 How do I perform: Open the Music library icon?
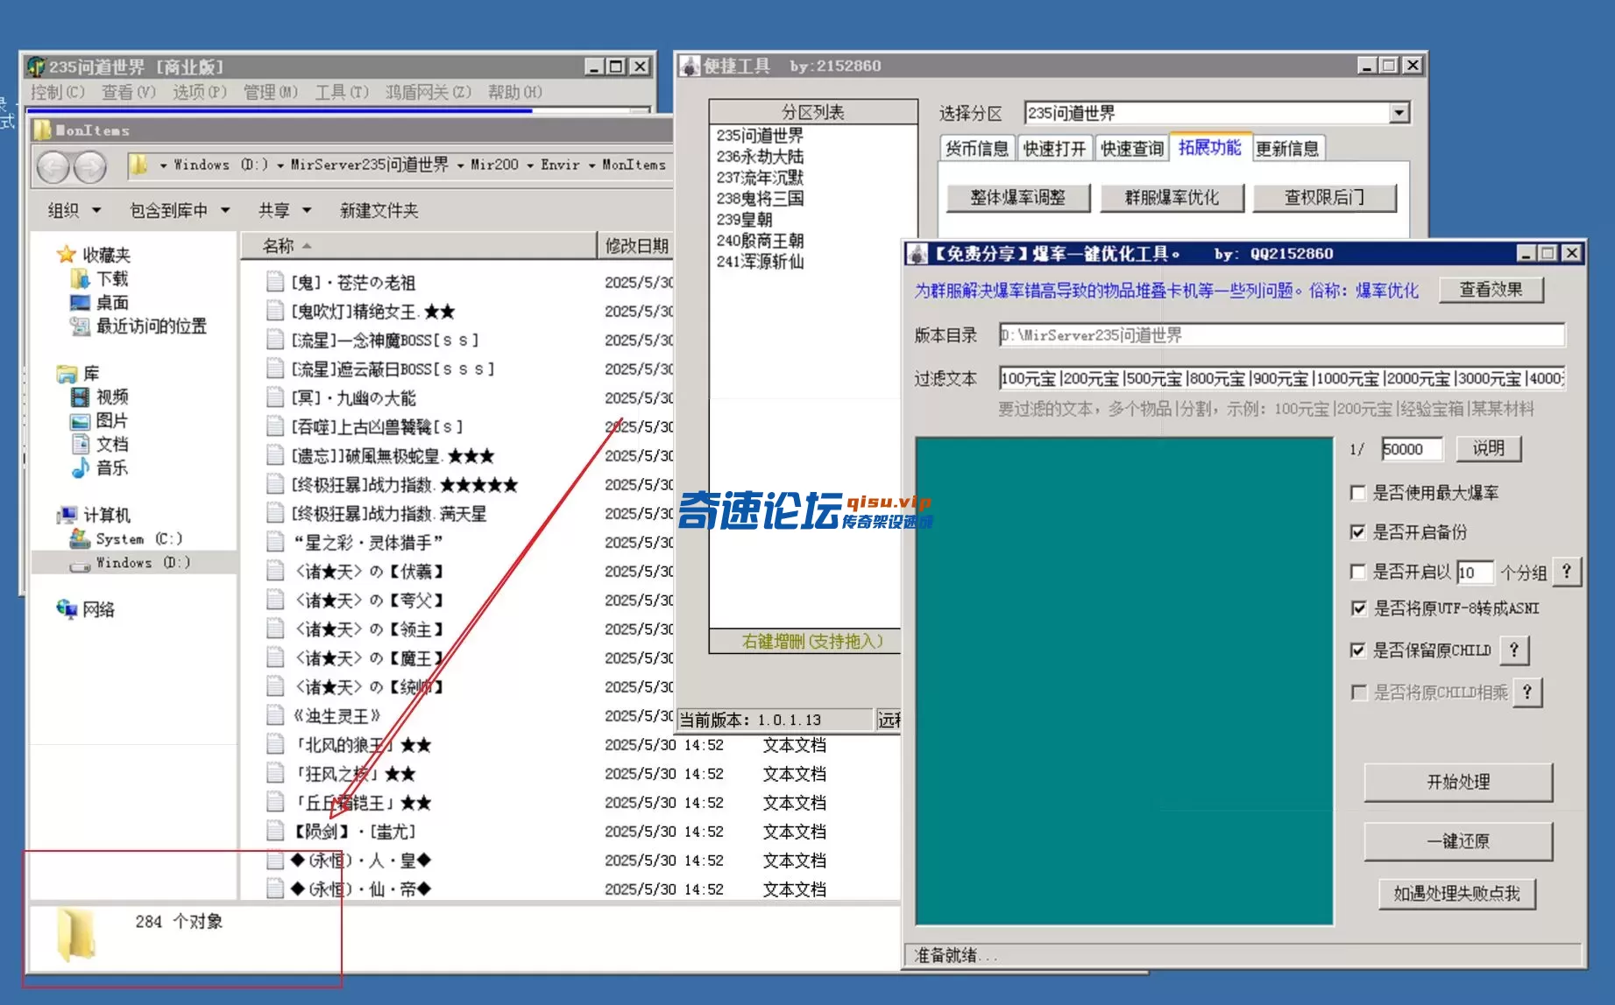tap(81, 467)
